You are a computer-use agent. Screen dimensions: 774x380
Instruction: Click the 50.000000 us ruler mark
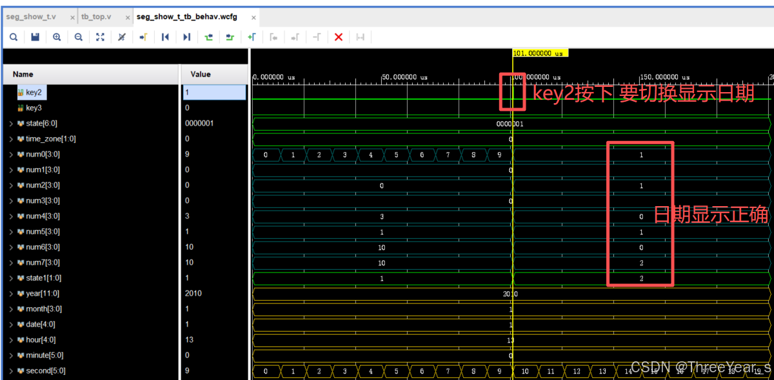pyautogui.click(x=406, y=77)
